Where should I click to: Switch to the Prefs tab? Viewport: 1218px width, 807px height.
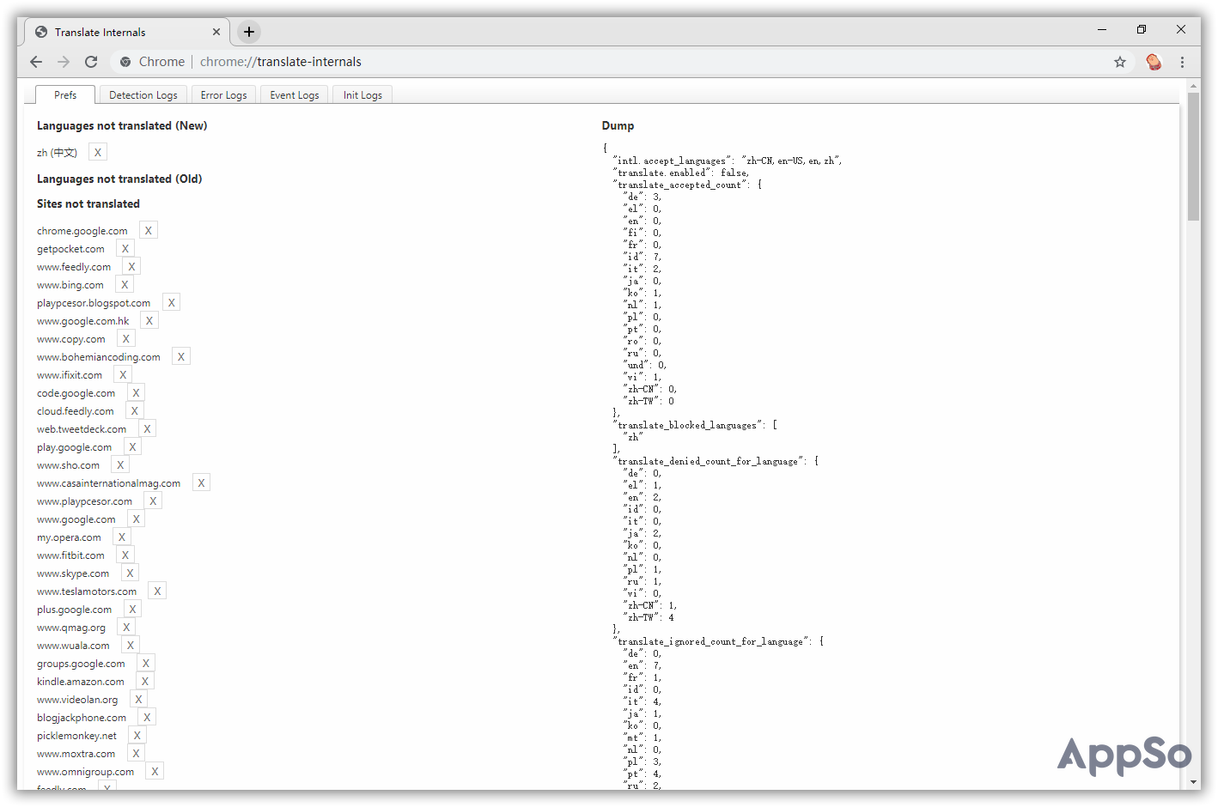click(x=65, y=95)
